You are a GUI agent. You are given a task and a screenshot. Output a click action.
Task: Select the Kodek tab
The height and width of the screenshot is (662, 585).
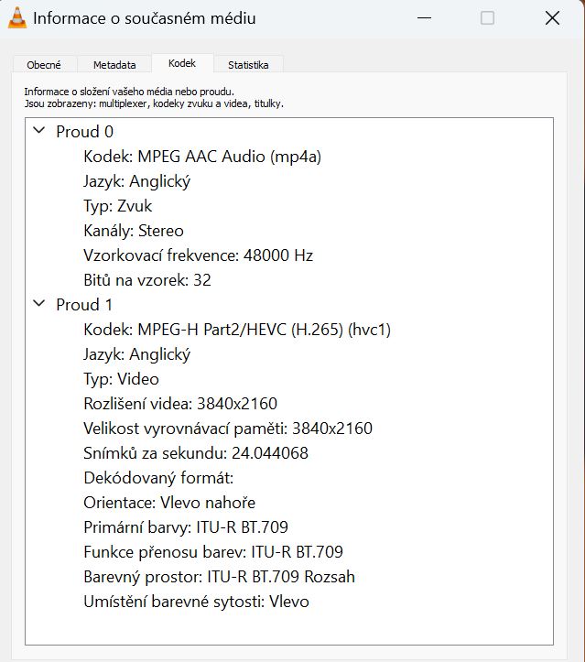182,63
